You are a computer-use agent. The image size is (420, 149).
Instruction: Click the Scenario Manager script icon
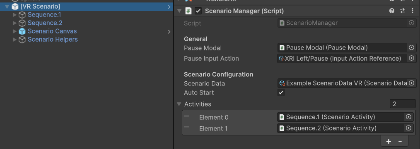click(188, 11)
